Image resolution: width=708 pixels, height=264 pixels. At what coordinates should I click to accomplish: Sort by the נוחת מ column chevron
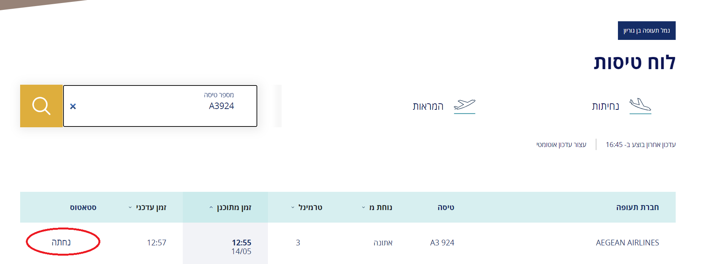[x=363, y=207]
